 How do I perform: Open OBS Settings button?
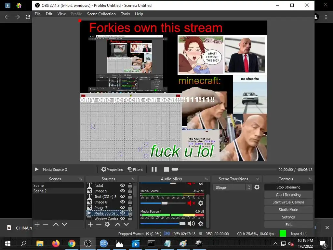(x=288, y=217)
